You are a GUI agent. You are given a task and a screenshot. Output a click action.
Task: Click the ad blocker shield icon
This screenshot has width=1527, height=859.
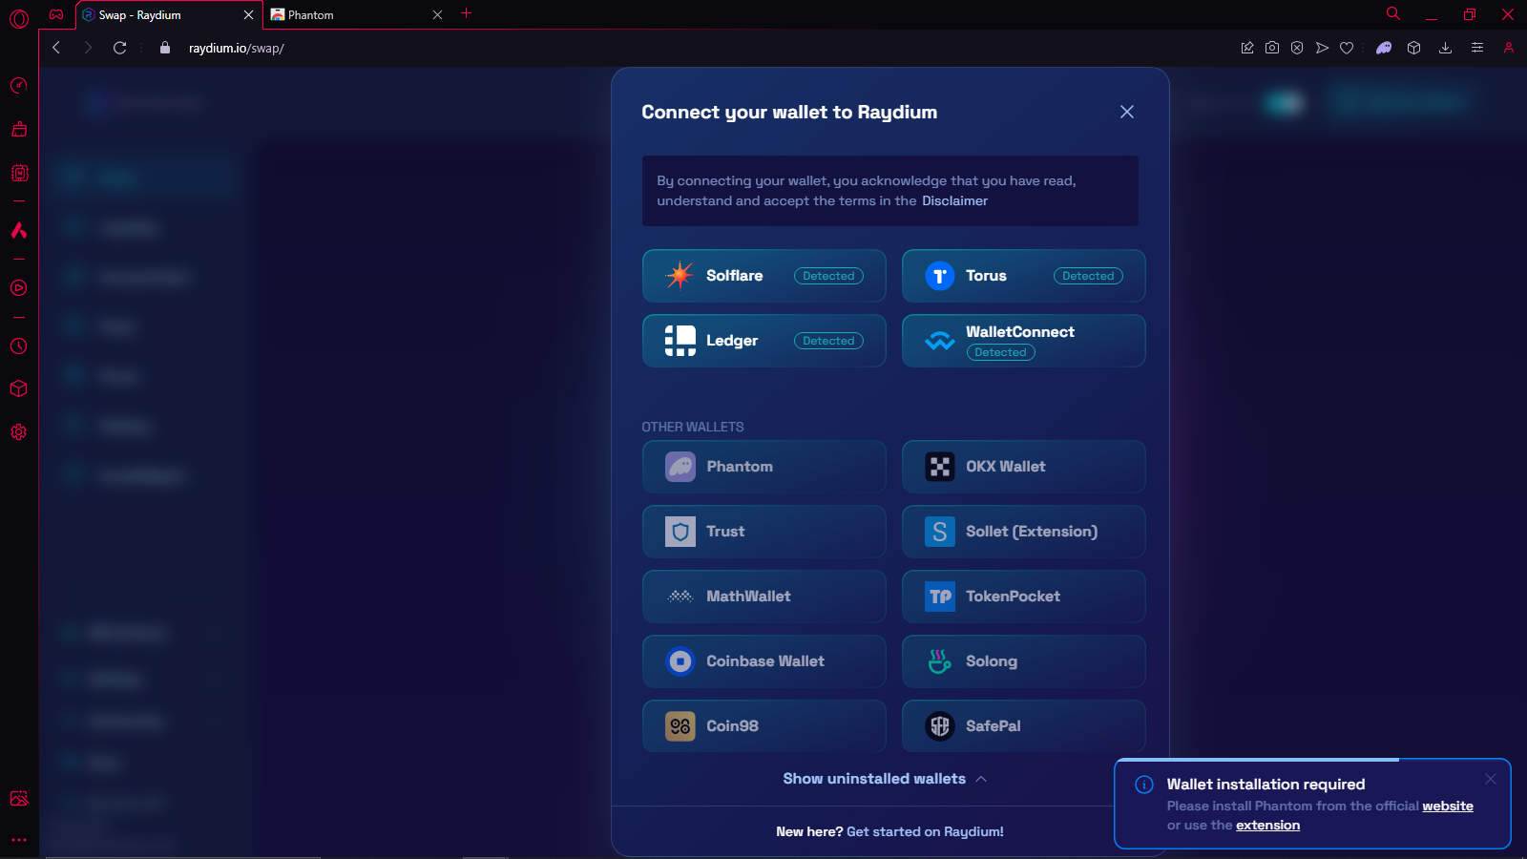1297,48
